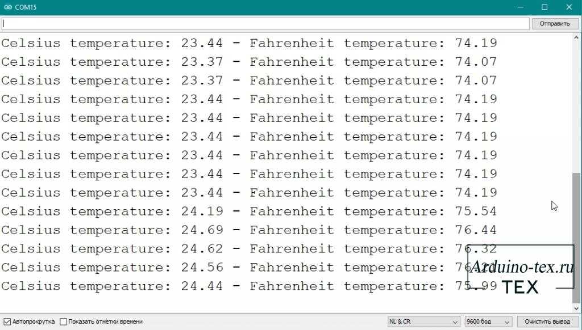The image size is (582, 330).
Task: Click the COM15 window title text
Action: tap(27, 7)
